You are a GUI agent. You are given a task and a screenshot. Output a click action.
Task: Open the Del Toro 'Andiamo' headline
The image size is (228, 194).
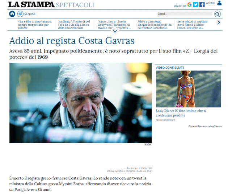[74, 25]
